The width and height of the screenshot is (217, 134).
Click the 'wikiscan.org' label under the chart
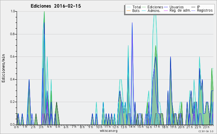109,131
